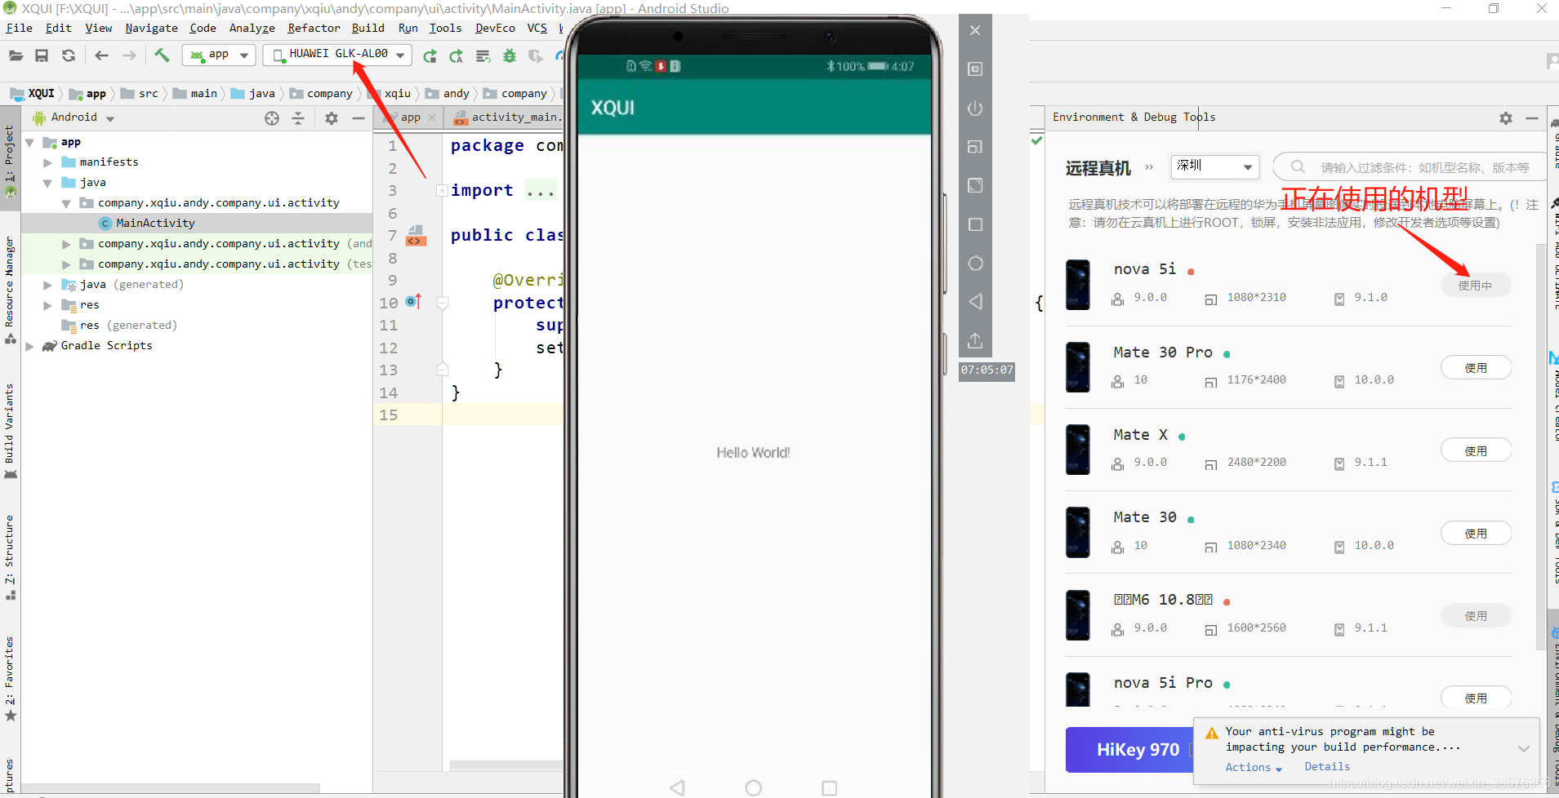This screenshot has width=1559, height=798.
Task: Open the File menu
Action: point(19,28)
